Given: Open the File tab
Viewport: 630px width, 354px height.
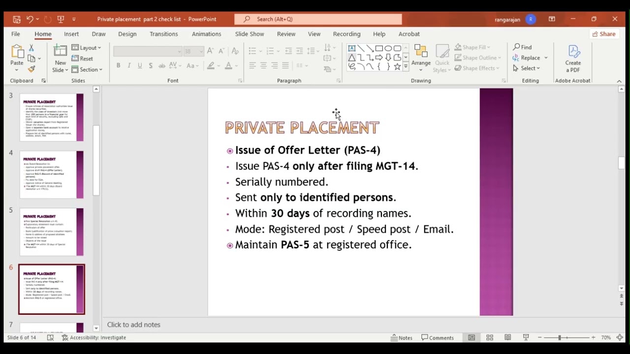Looking at the screenshot, I should pyautogui.click(x=16, y=34).
